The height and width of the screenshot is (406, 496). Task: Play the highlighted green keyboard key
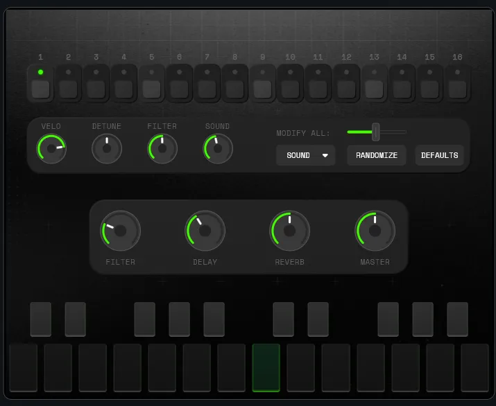tap(266, 368)
